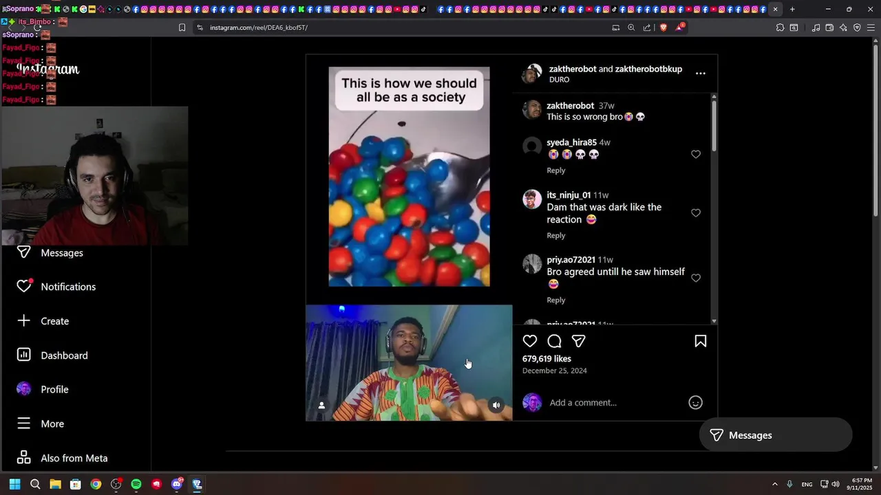Open the DURO audio link

pos(559,80)
